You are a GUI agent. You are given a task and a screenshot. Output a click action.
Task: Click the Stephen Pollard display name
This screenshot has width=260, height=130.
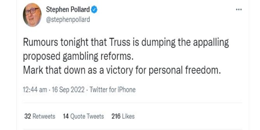pos(68,10)
